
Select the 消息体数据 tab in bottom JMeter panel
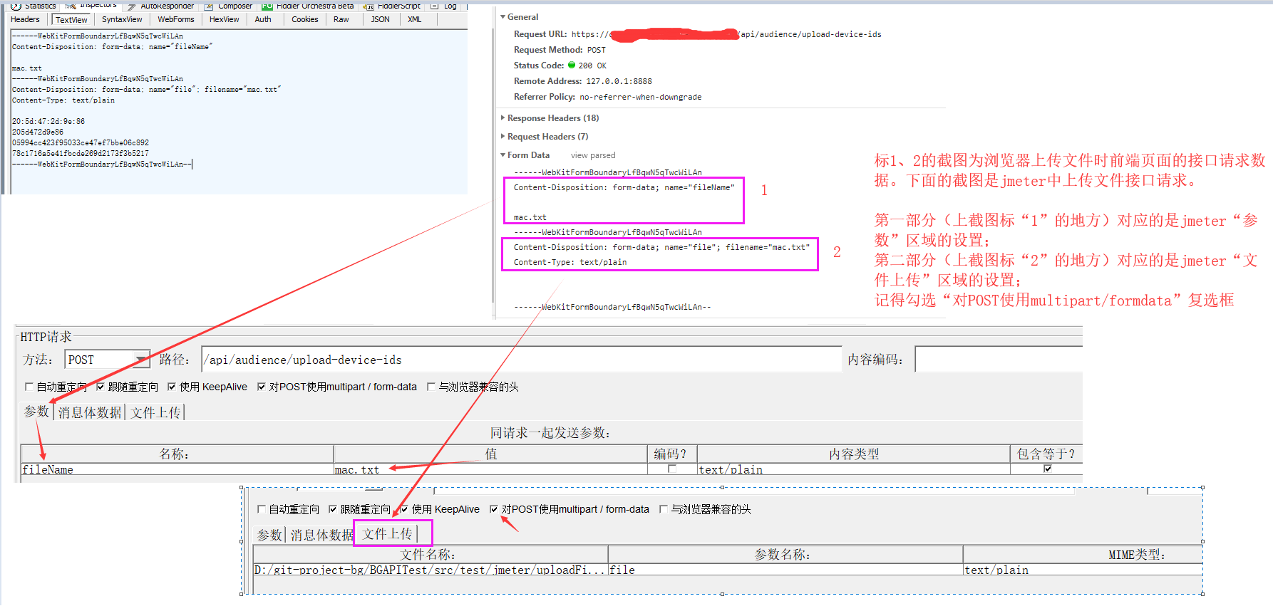322,535
